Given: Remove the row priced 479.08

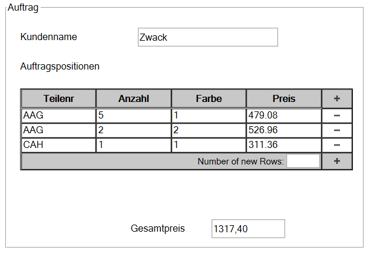Looking at the screenshot, I should coord(337,116).
